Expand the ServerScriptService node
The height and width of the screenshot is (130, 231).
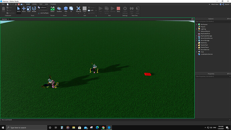click(197, 38)
